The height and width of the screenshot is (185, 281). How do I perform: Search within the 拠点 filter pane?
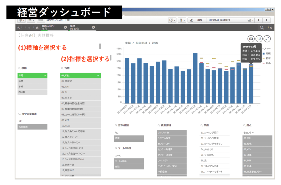click(245, 125)
